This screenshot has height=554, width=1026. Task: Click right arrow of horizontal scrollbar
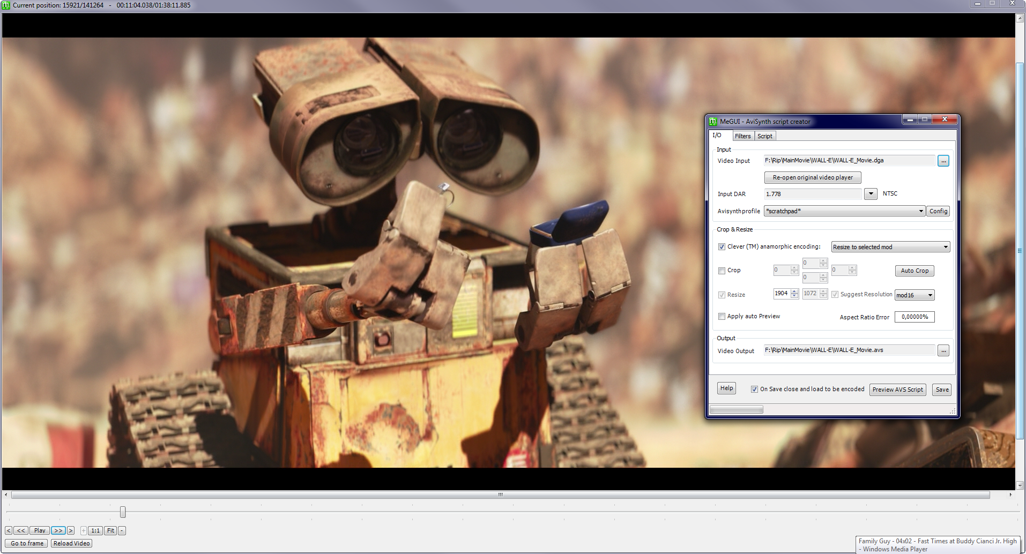point(1010,495)
